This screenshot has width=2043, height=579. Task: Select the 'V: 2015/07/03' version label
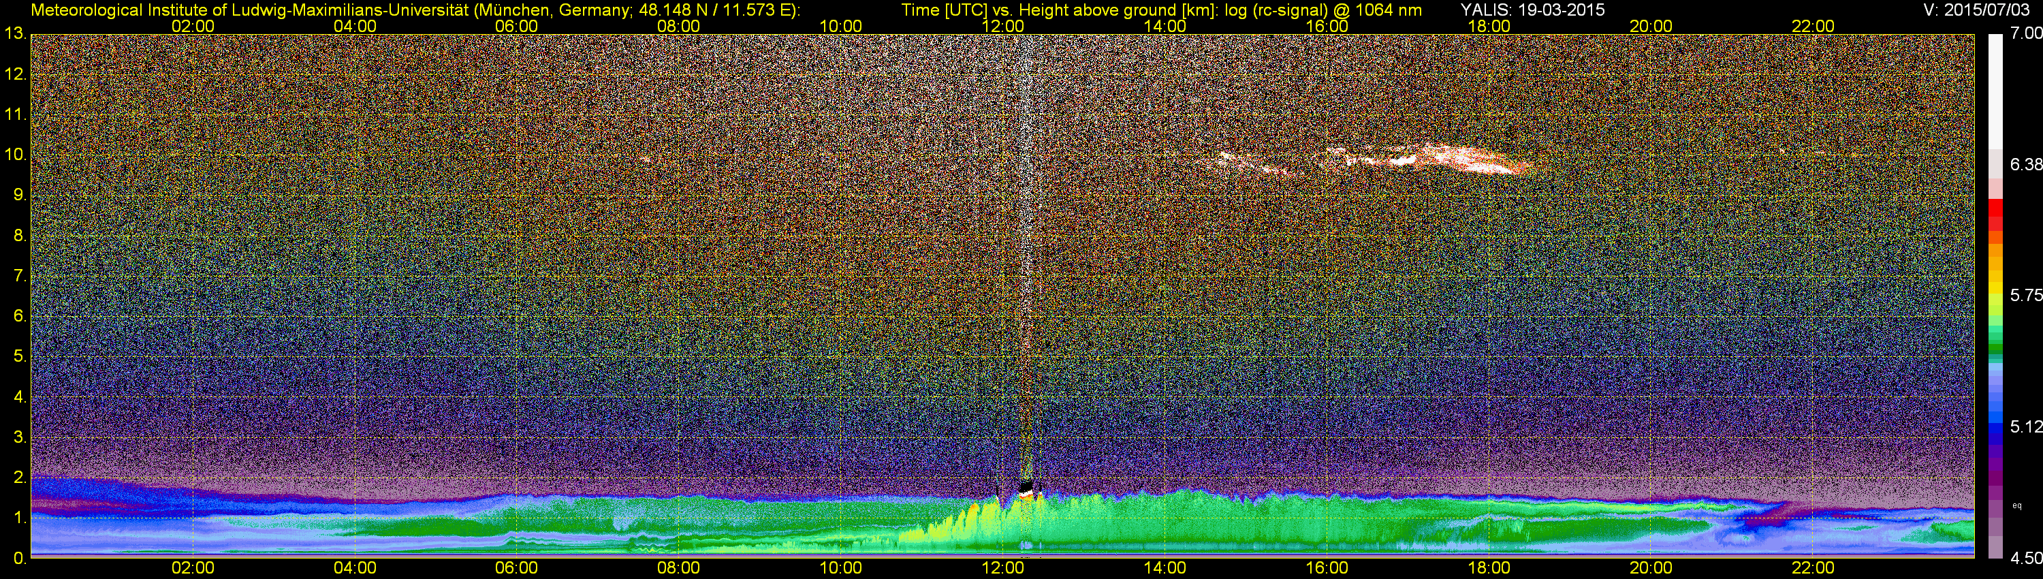pyautogui.click(x=1976, y=10)
